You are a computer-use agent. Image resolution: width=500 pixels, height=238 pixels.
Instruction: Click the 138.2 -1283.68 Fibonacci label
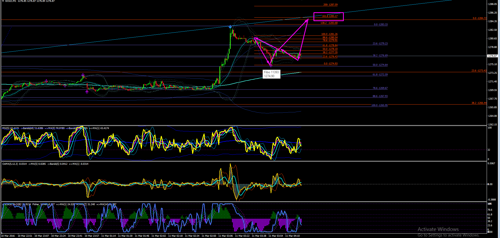pyautogui.click(x=329, y=23)
